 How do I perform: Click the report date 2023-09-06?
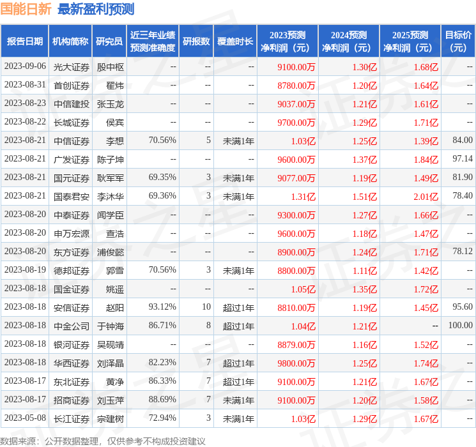pyautogui.click(x=25, y=66)
